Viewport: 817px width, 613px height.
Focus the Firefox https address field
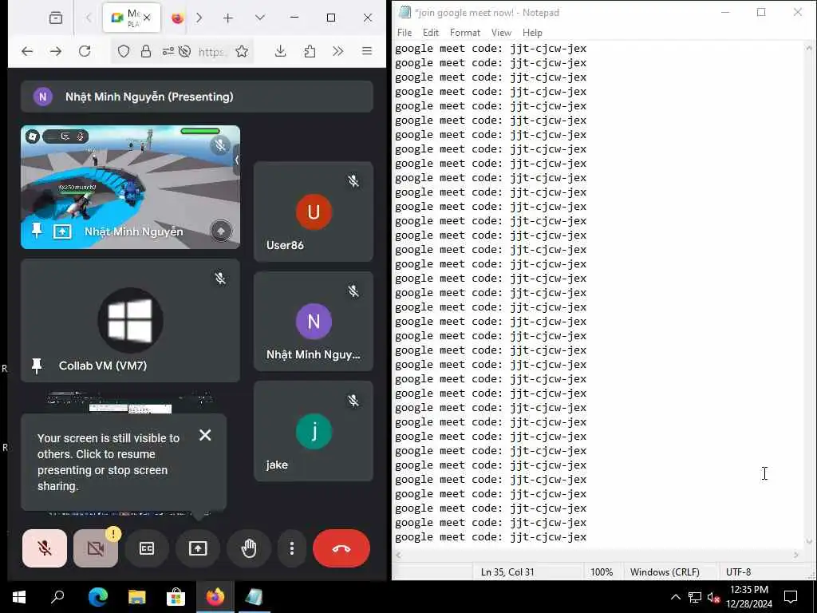(x=212, y=52)
